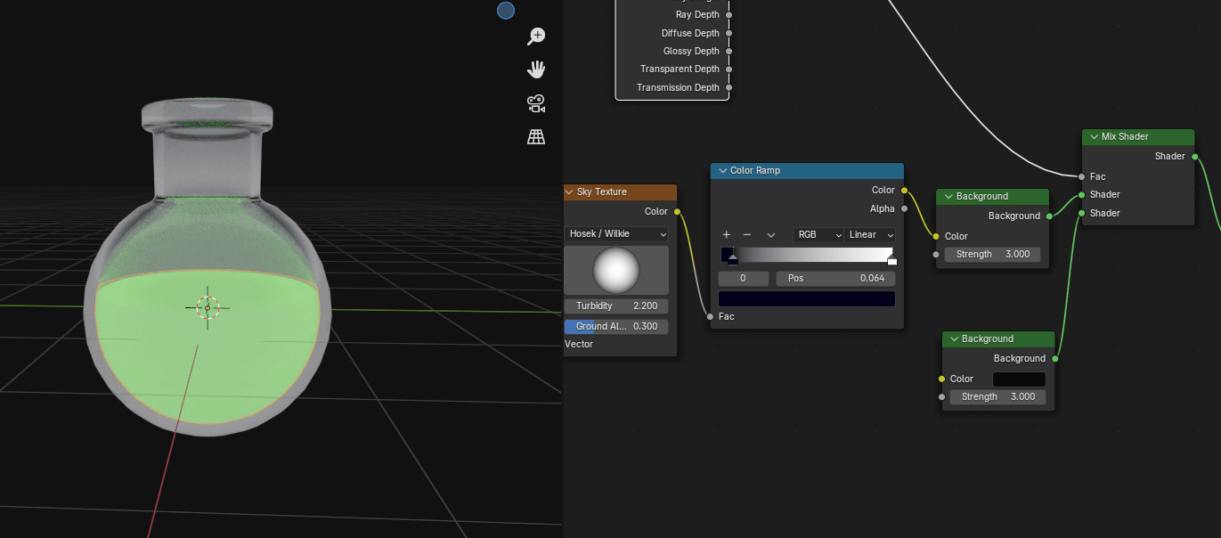This screenshot has width=1221, height=538.
Task: Remove color stop with minus icon
Action: pyautogui.click(x=747, y=235)
